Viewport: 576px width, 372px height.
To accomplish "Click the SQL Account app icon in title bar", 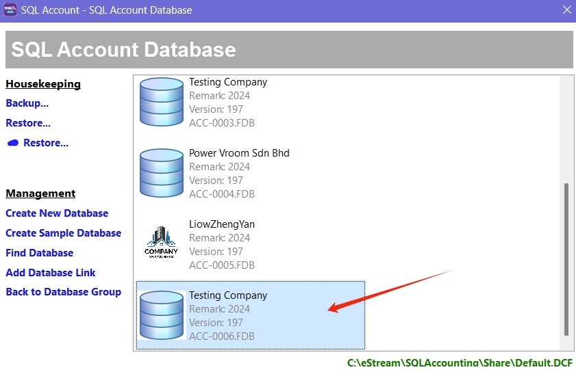I will 10,10.
